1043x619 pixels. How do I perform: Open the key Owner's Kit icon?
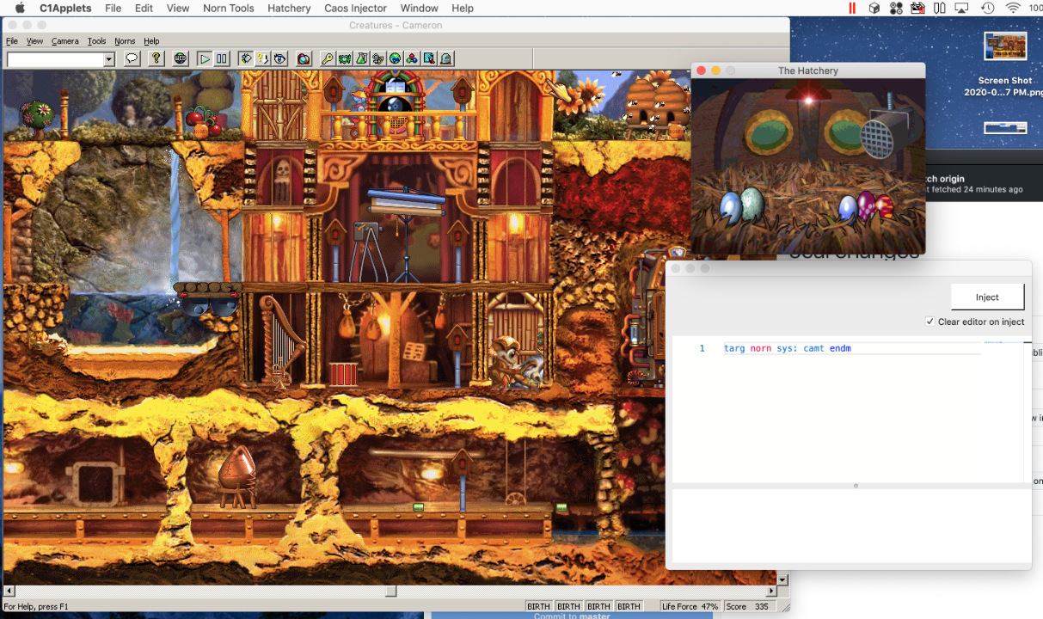[x=328, y=58]
